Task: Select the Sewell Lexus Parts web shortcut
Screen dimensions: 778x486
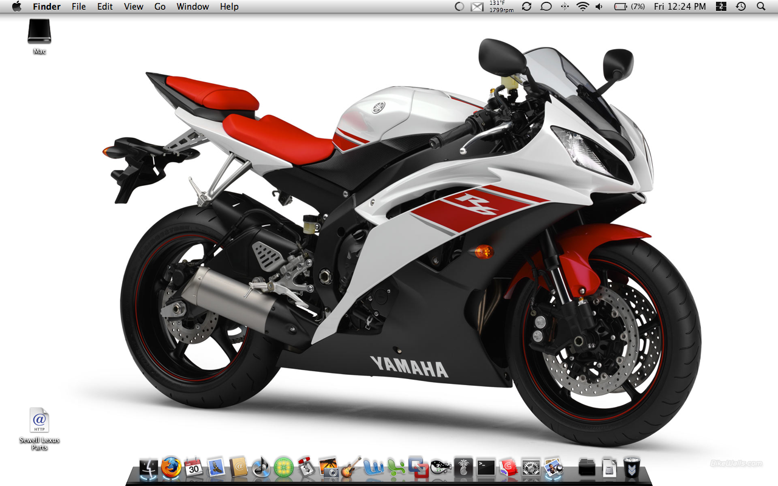Action: 40,429
